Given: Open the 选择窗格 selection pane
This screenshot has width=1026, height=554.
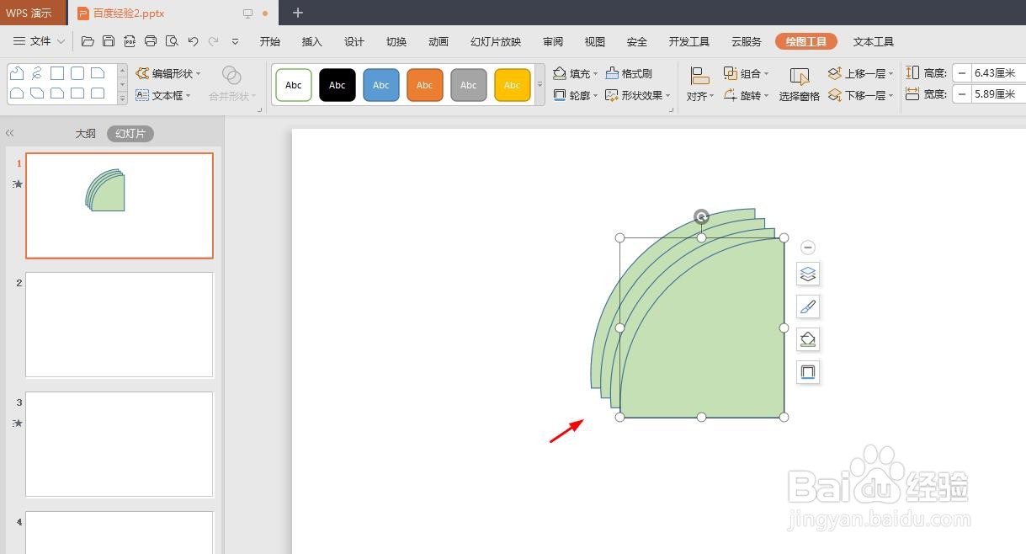Looking at the screenshot, I should point(800,85).
